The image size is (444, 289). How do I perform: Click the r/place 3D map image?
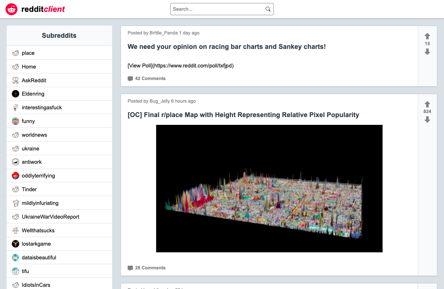click(269, 189)
